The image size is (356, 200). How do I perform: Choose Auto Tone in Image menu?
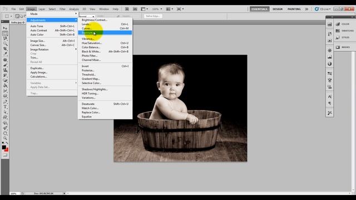[x=52, y=26]
